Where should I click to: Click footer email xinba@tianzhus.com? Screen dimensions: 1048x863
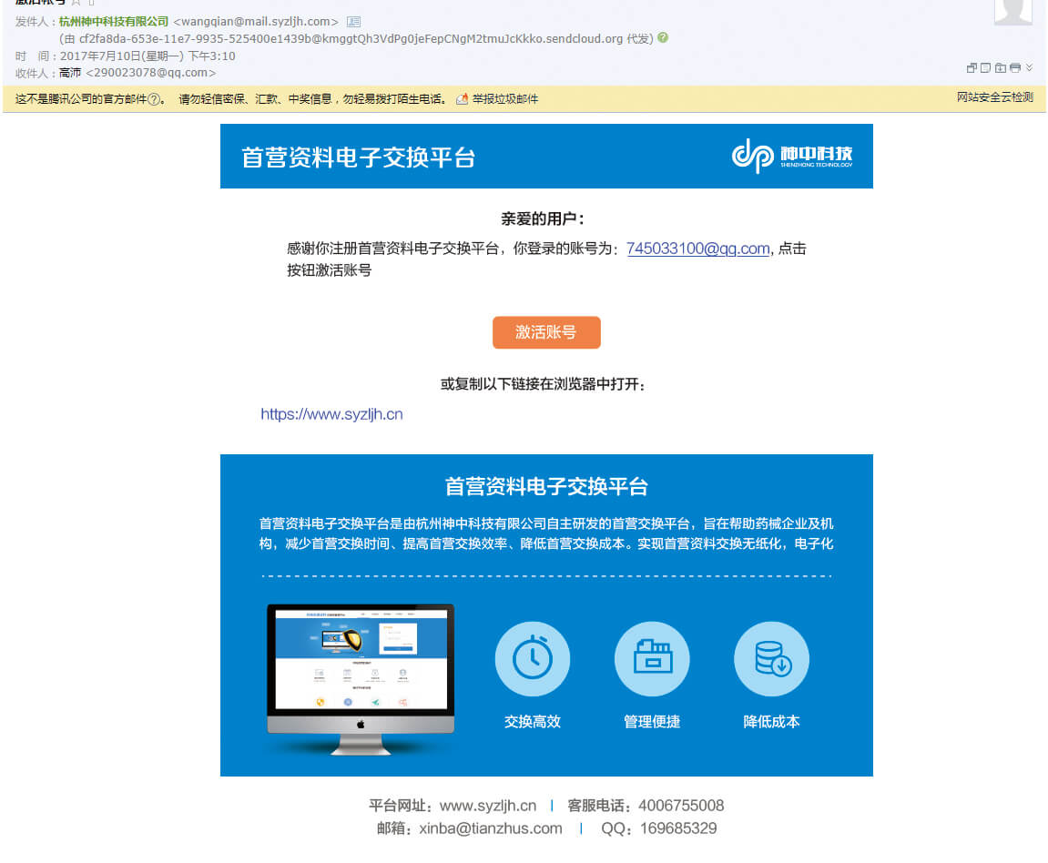click(491, 828)
